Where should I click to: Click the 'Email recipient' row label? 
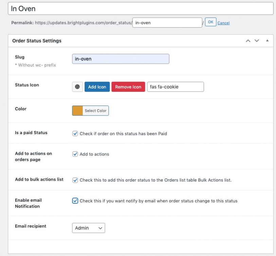tap(31, 226)
